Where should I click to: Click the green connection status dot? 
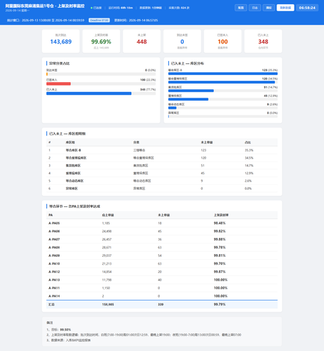click(91, 8)
